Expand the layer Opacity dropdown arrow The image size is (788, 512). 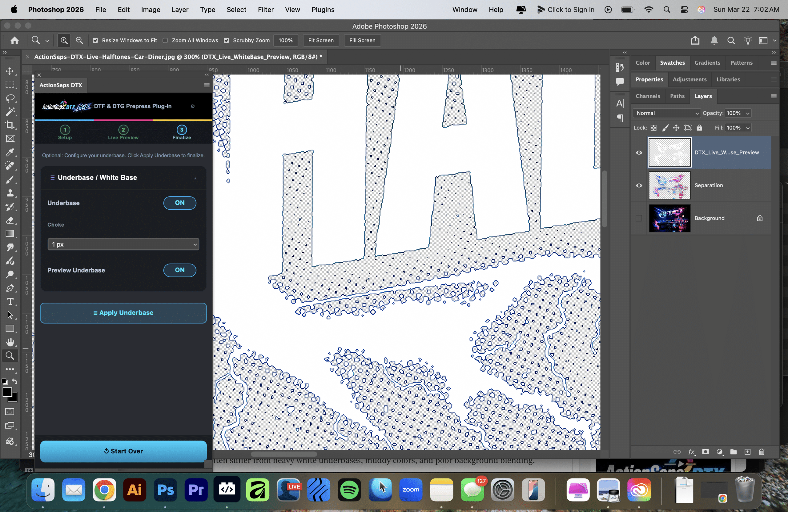(748, 113)
